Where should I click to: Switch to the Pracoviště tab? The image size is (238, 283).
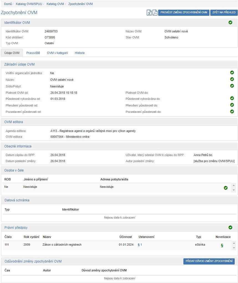[33, 53]
